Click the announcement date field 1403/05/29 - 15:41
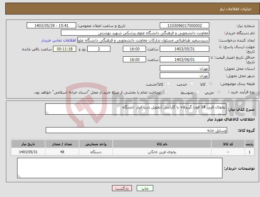The width and height of the screenshot is (260, 197). click(51, 26)
